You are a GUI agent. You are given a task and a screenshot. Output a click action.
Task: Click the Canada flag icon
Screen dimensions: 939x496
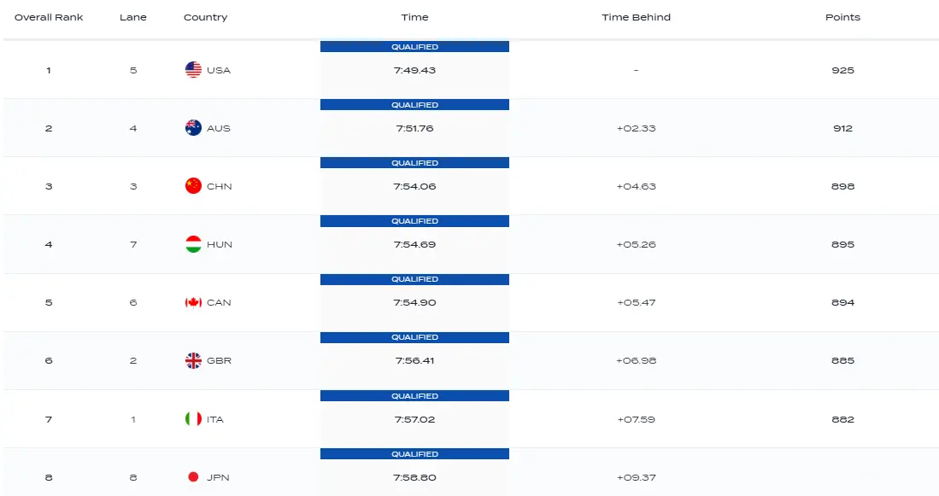point(193,302)
